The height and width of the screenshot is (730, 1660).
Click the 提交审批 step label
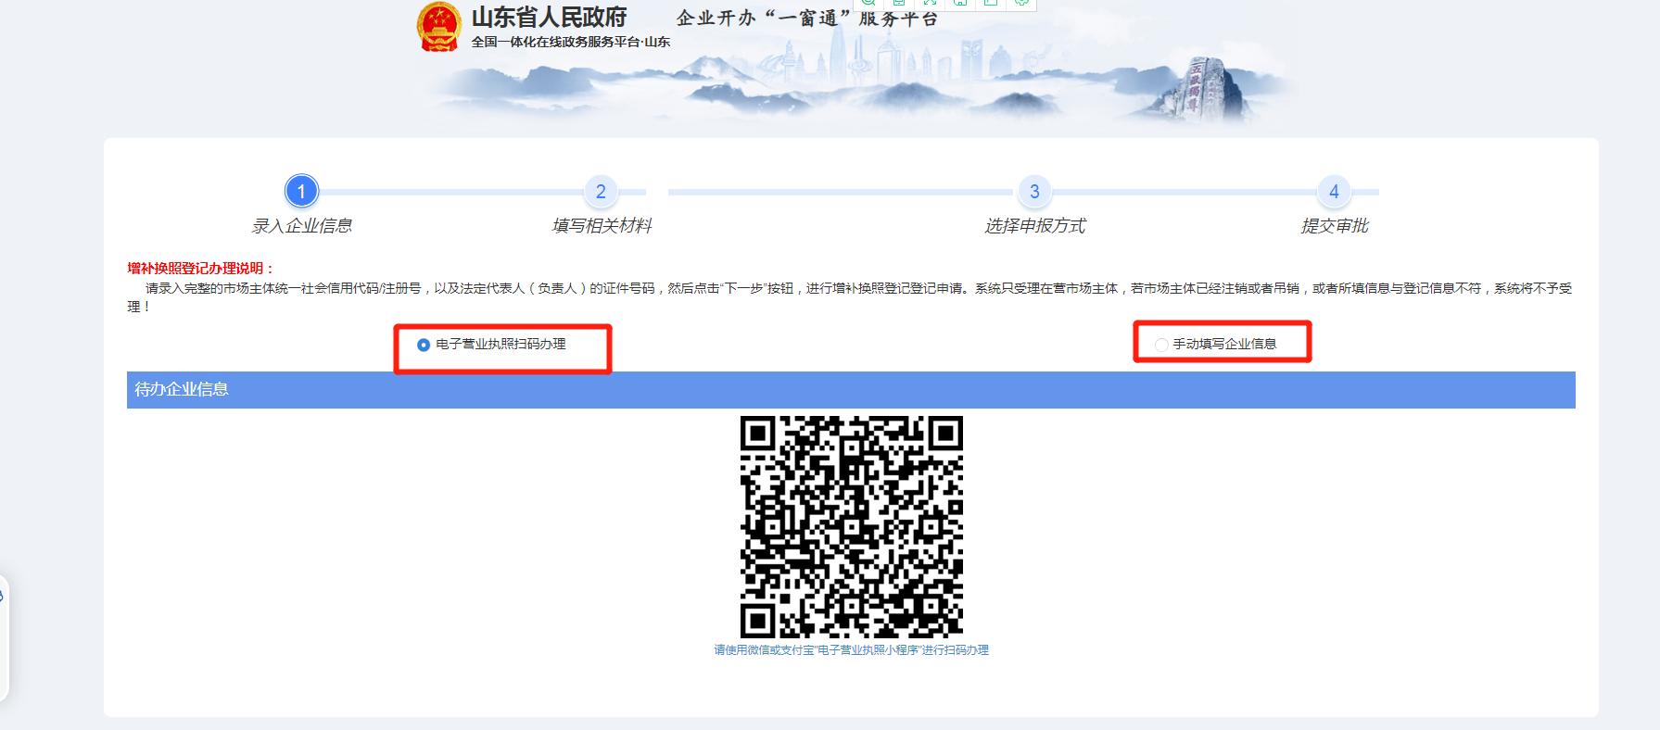pos(1334,226)
